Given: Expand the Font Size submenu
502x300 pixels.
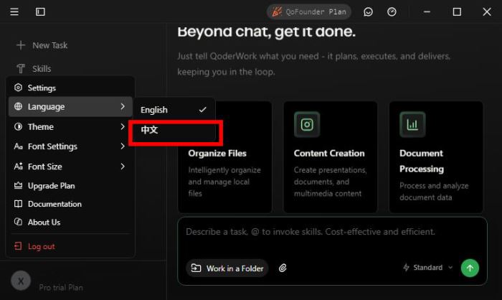Looking at the screenshot, I should [x=70, y=167].
